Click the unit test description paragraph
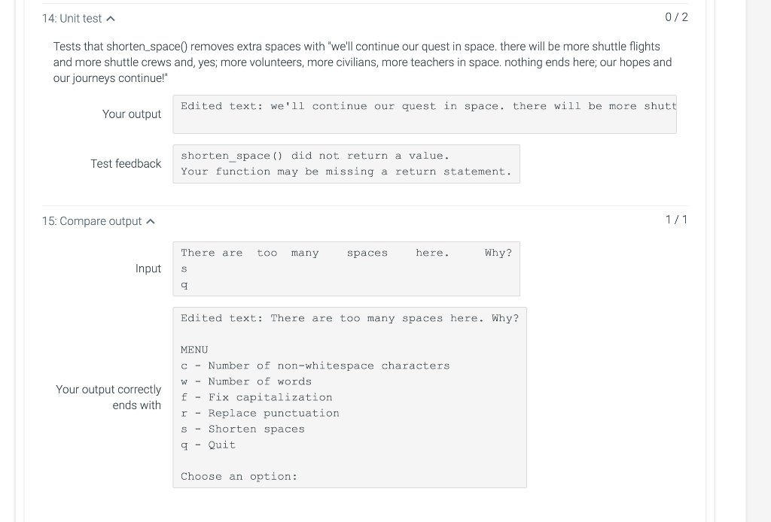Screen dimensions: 771x522 click(361, 62)
